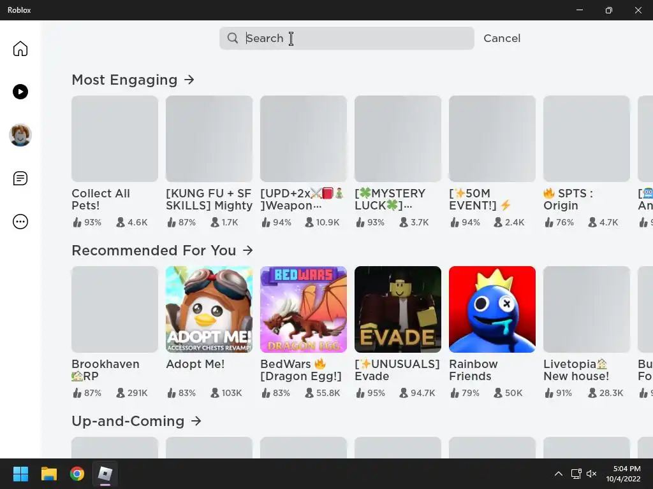Click the 28.3K player count of Livetopia
This screenshot has width=653, height=489.
(606, 393)
